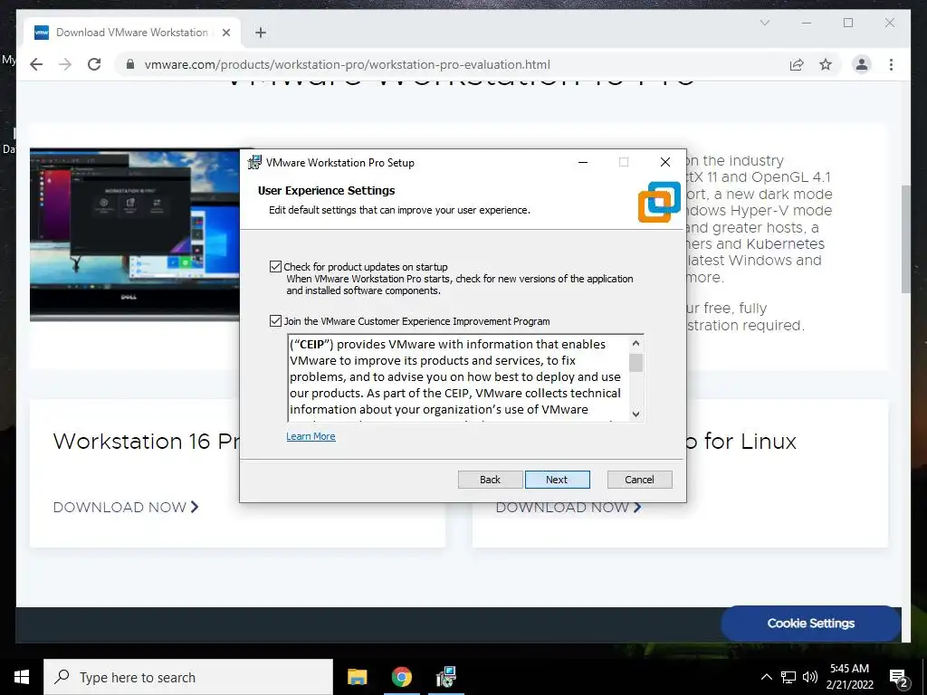Click the network tray icon

tap(788, 677)
